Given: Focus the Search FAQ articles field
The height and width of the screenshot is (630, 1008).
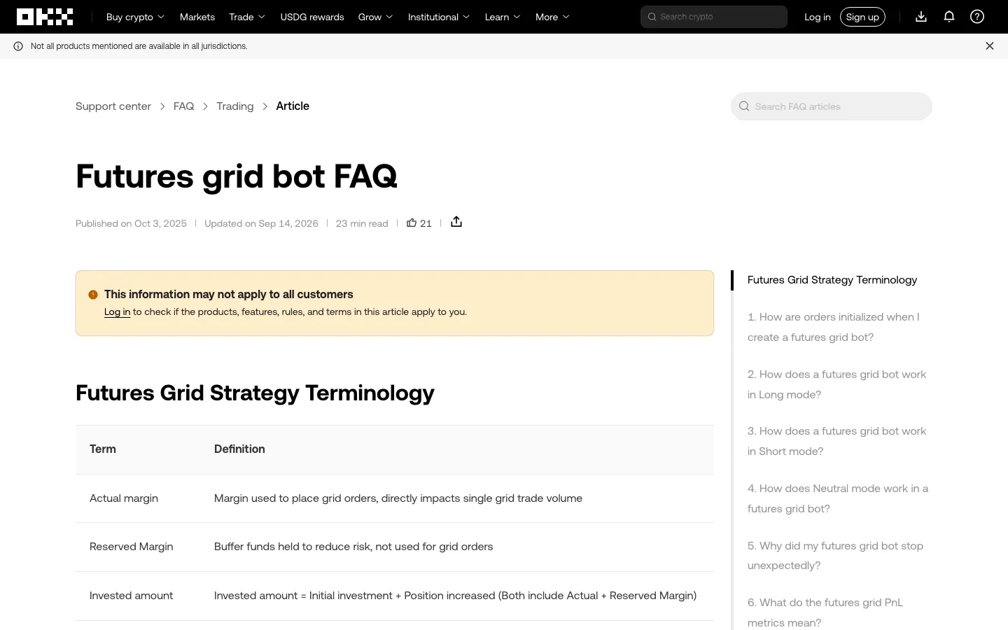Looking at the screenshot, I should [832, 106].
